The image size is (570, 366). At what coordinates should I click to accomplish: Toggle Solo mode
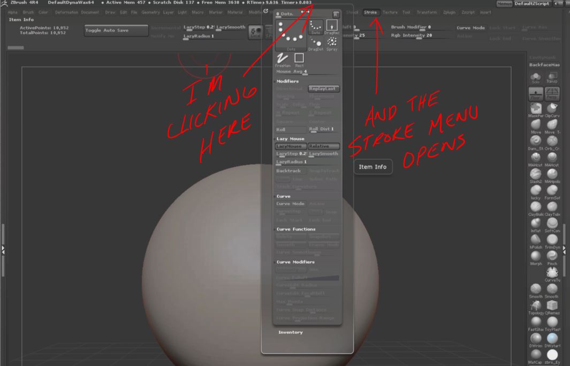click(x=536, y=77)
